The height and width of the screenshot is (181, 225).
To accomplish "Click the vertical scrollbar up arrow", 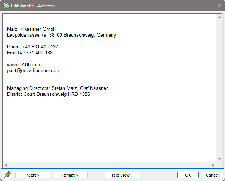I will click(x=219, y=17).
